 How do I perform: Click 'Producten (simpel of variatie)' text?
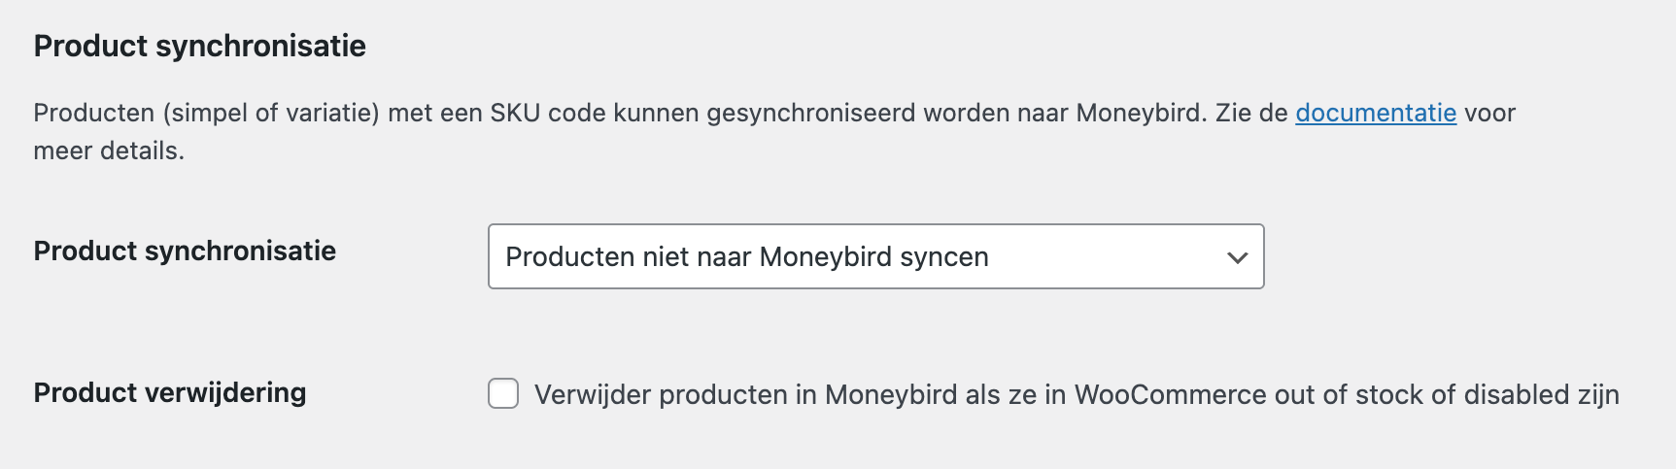click(206, 114)
